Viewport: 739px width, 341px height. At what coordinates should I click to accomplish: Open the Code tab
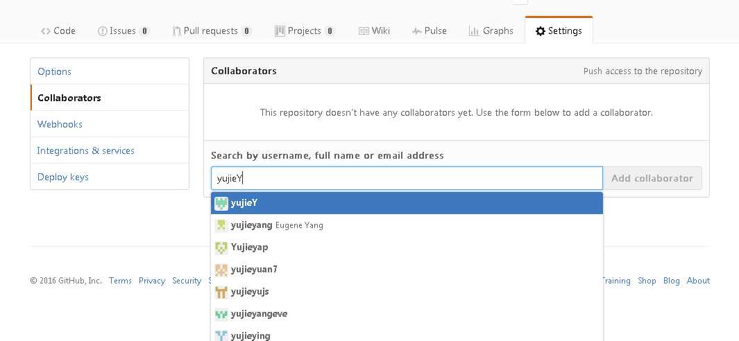(x=58, y=30)
